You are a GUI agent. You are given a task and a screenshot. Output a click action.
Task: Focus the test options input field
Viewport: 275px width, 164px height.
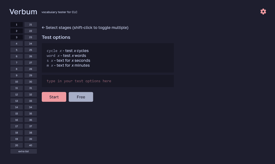click(x=108, y=81)
